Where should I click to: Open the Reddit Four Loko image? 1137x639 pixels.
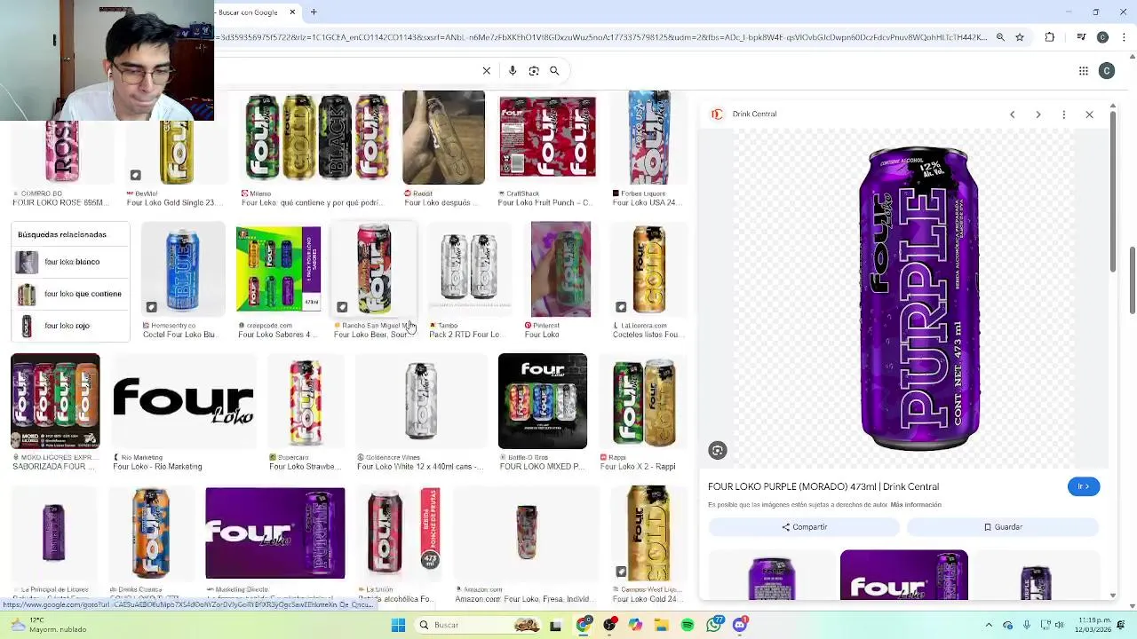point(443,138)
